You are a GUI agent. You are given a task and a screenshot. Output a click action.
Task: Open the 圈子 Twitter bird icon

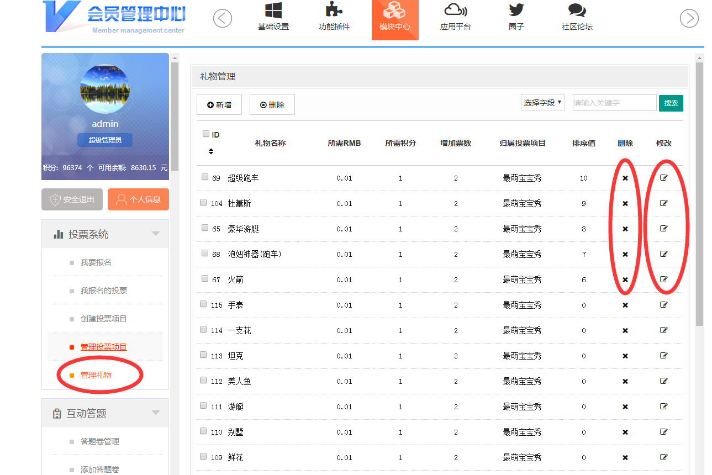[516, 10]
